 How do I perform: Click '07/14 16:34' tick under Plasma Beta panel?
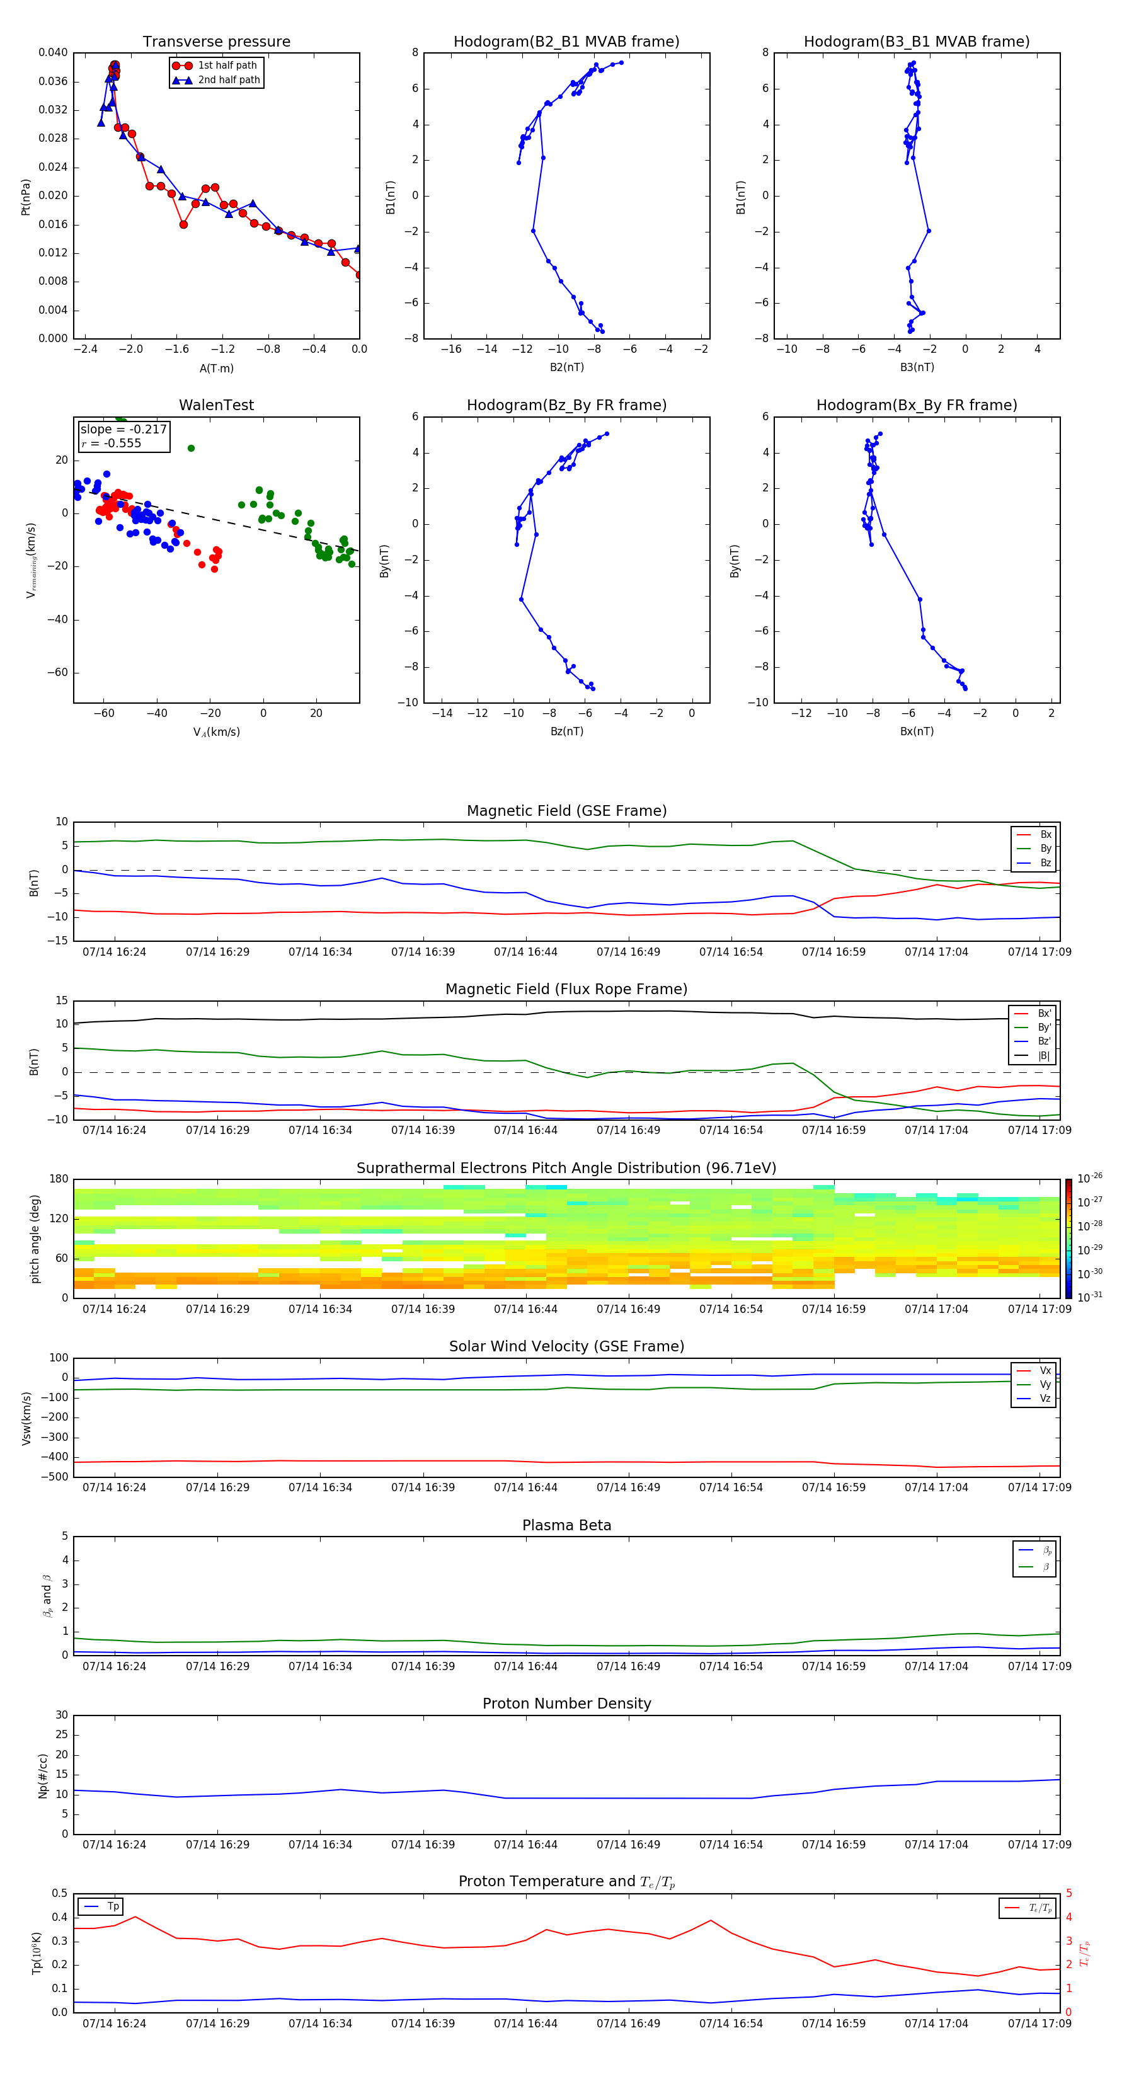pos(321,1666)
